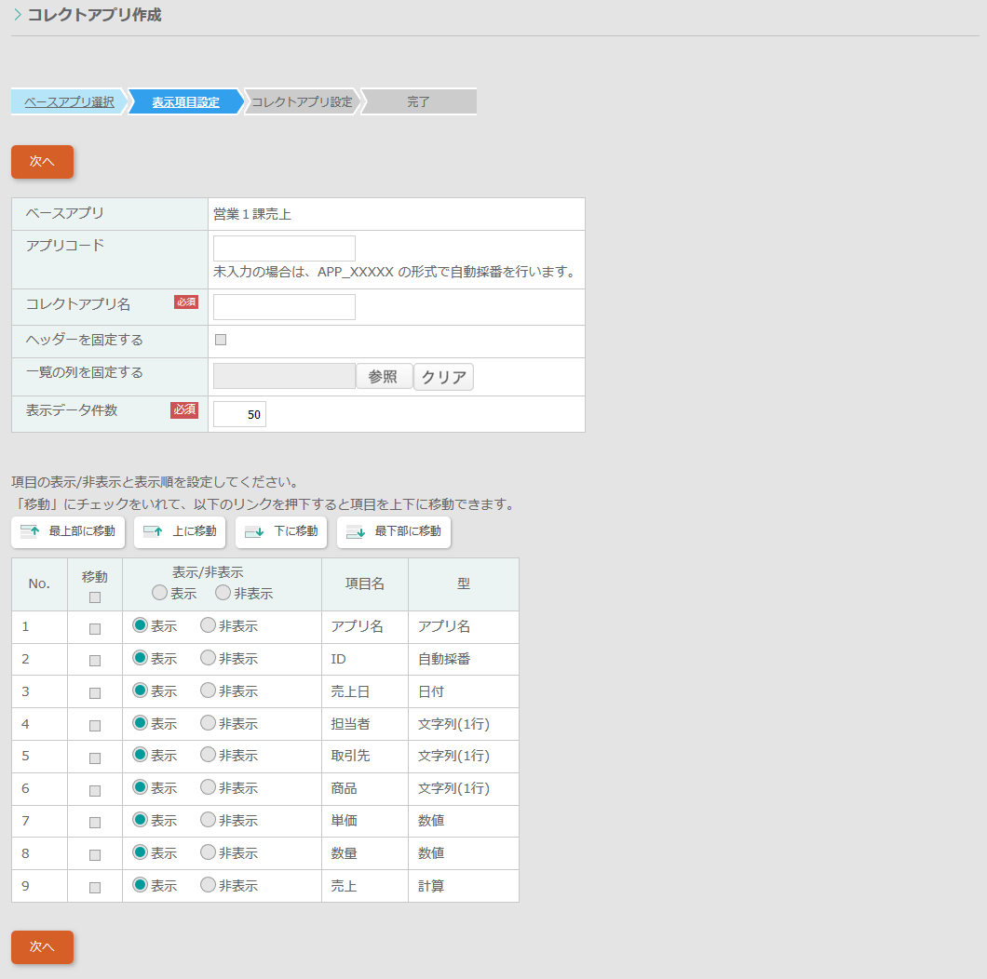987x979 pixels.
Task: Click the 上に移動 move-up button
Action: pyautogui.click(x=180, y=531)
